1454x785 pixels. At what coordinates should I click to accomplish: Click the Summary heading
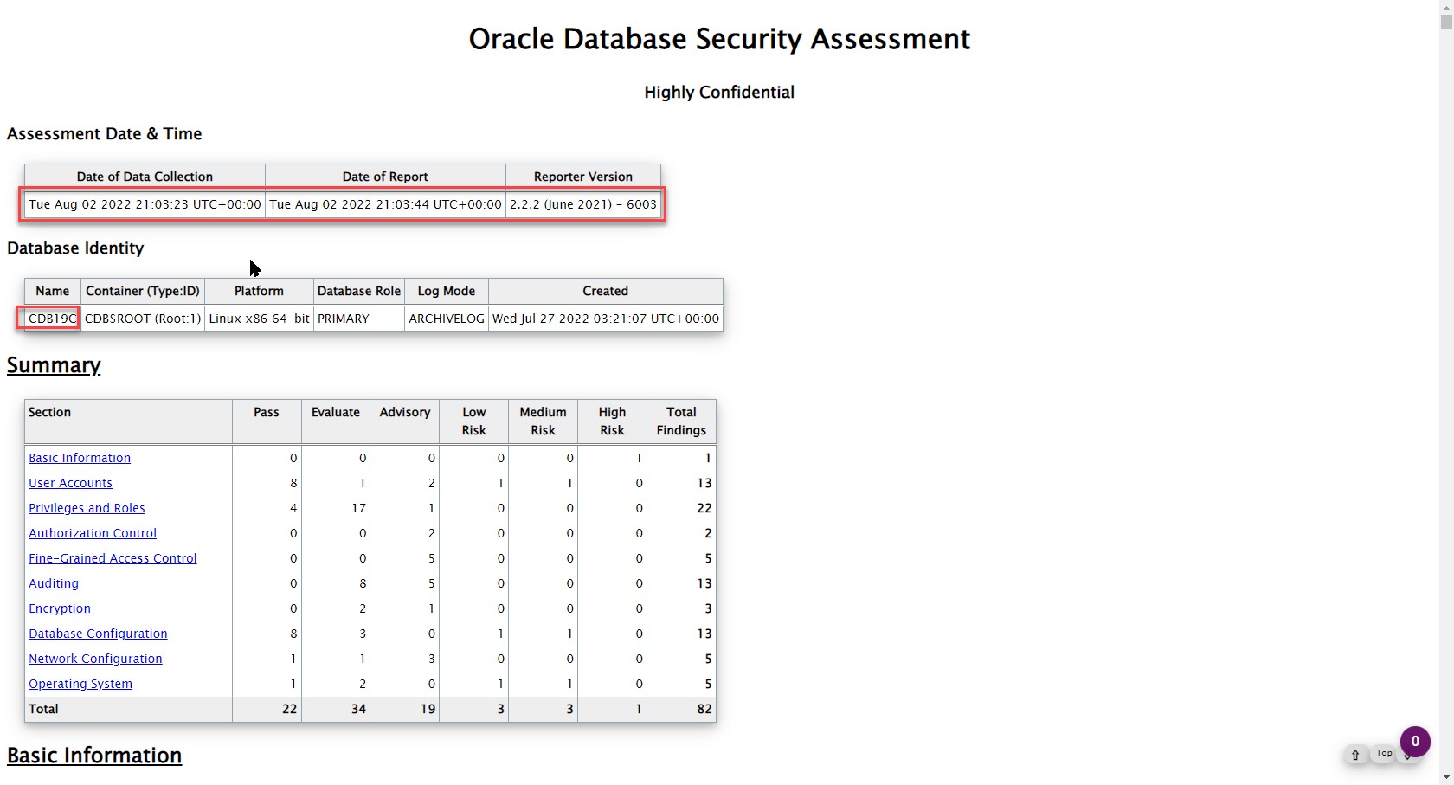(54, 365)
